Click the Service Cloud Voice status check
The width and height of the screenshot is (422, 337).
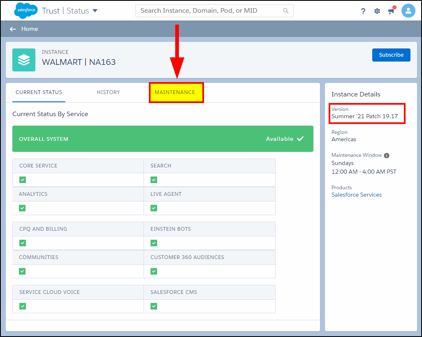23,306
